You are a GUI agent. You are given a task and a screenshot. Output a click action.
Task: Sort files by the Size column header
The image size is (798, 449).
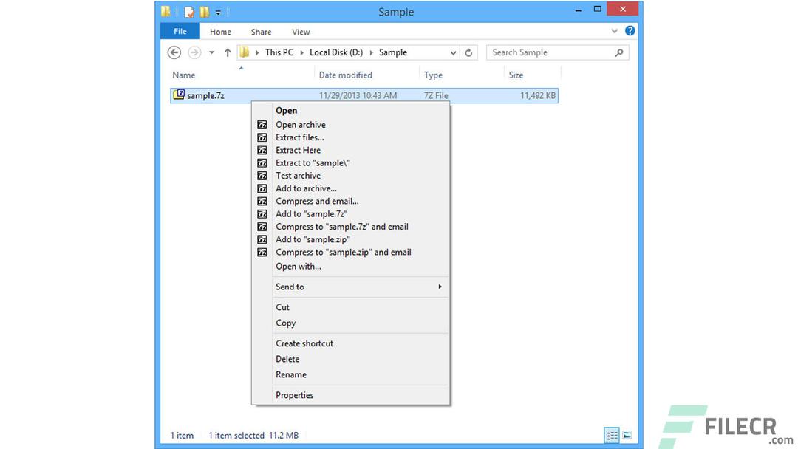tap(516, 75)
